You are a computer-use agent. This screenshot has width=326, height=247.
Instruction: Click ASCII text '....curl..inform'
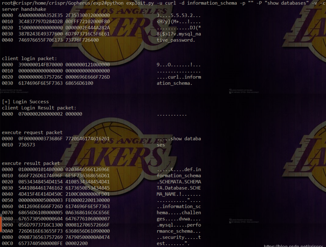179,77
